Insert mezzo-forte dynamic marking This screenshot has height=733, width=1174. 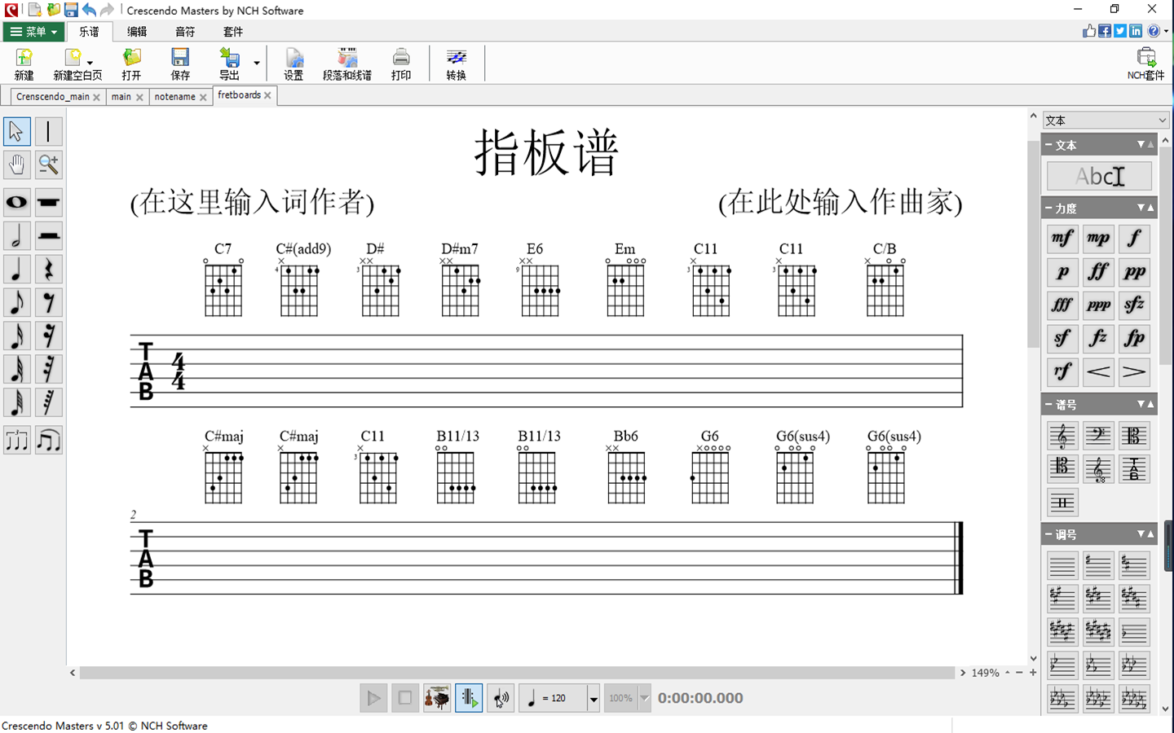click(x=1062, y=239)
